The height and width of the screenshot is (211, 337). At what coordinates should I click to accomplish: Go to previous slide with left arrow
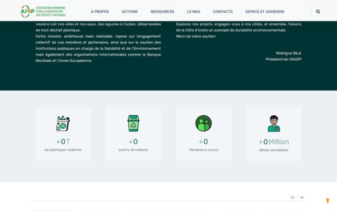293,197
